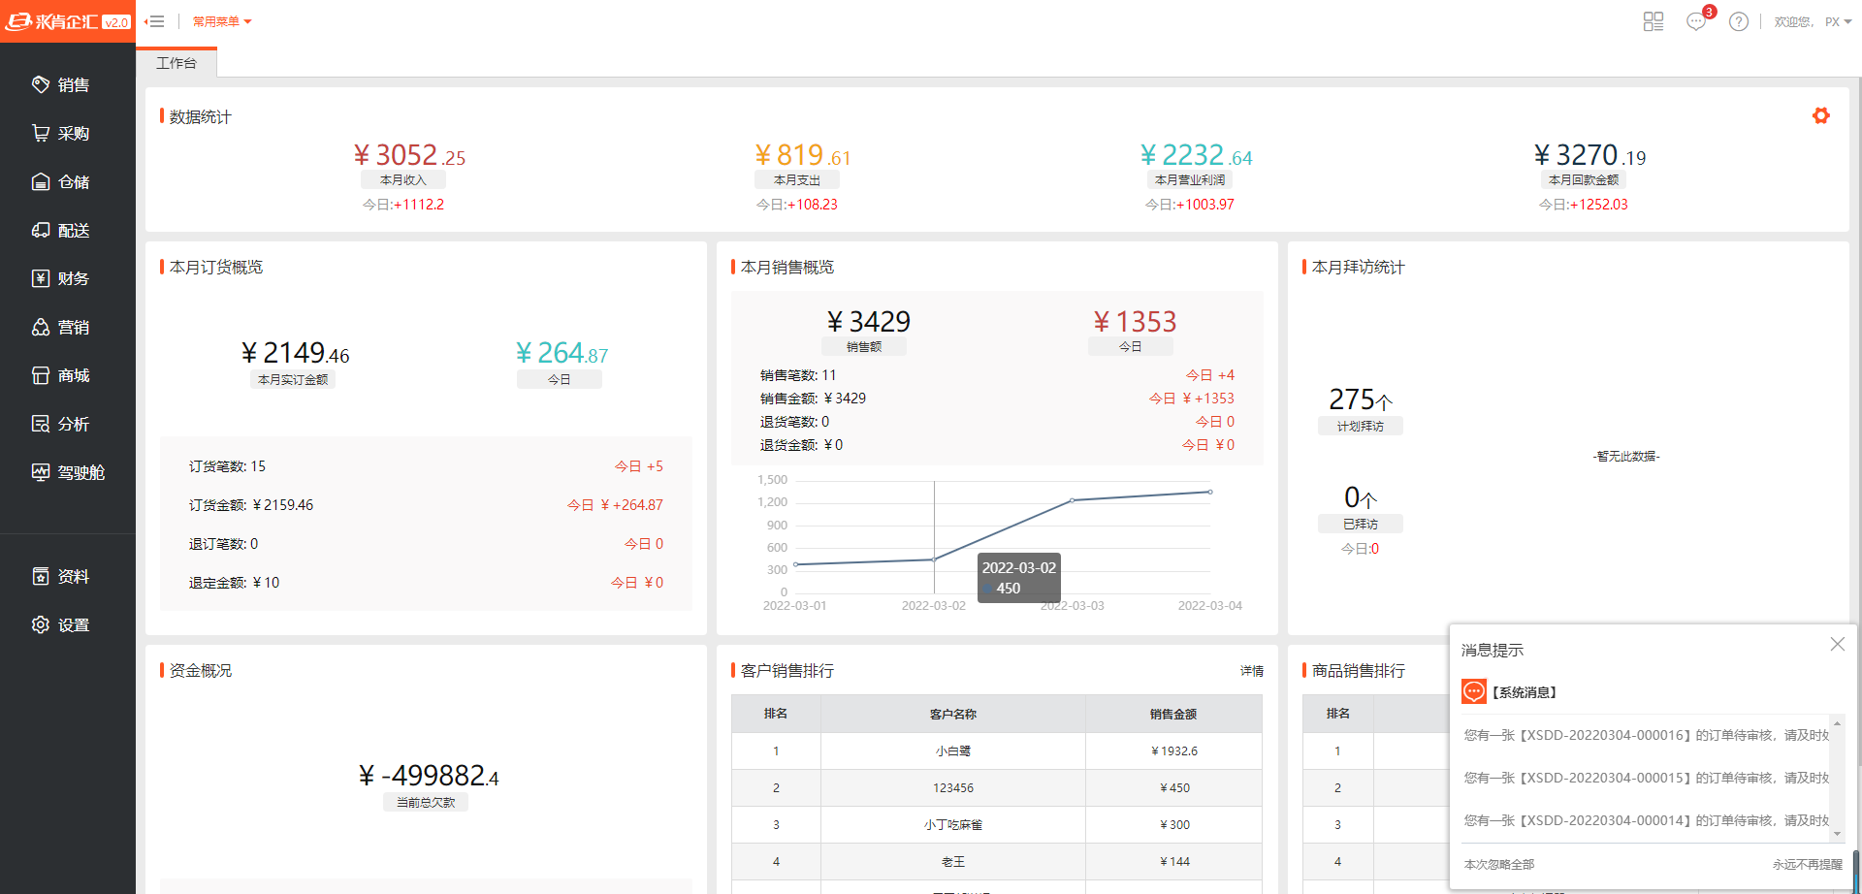Click the orange data statistics settings gear
Screen dimensions: 1862x894
pyautogui.click(x=1820, y=116)
